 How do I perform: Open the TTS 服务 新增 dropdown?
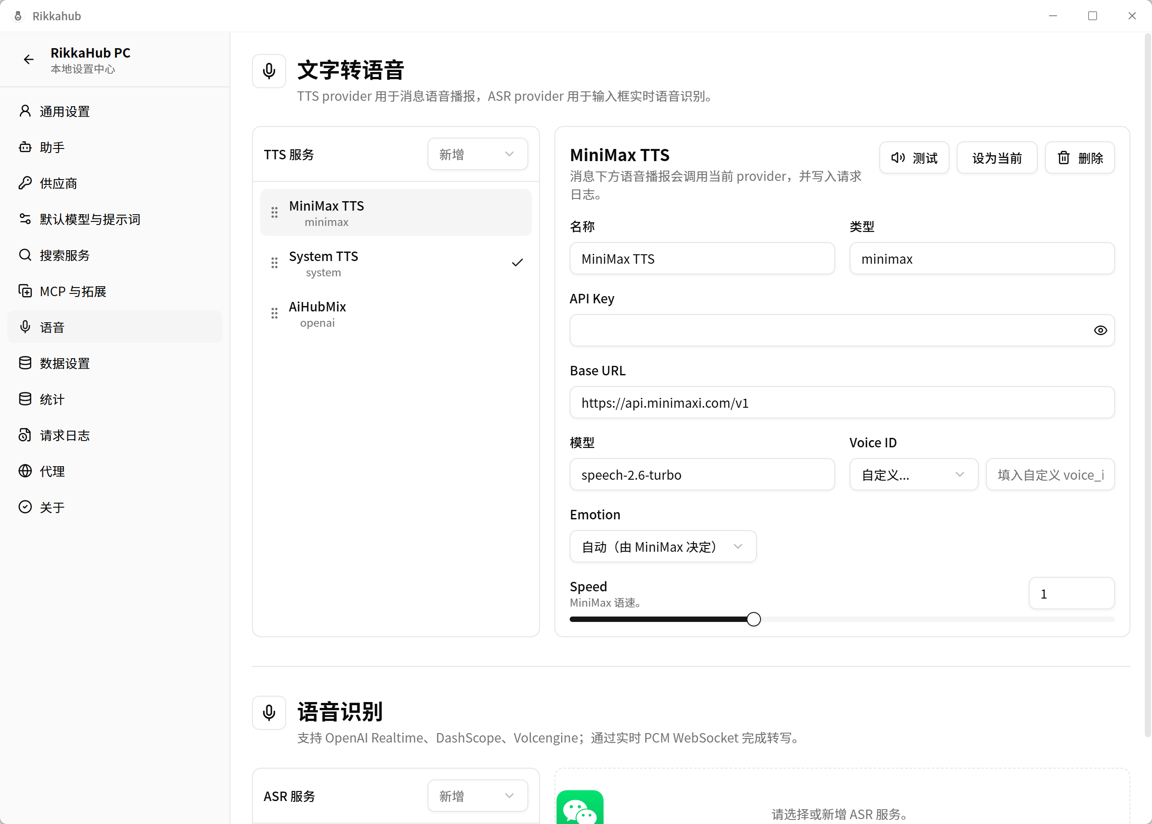477,154
